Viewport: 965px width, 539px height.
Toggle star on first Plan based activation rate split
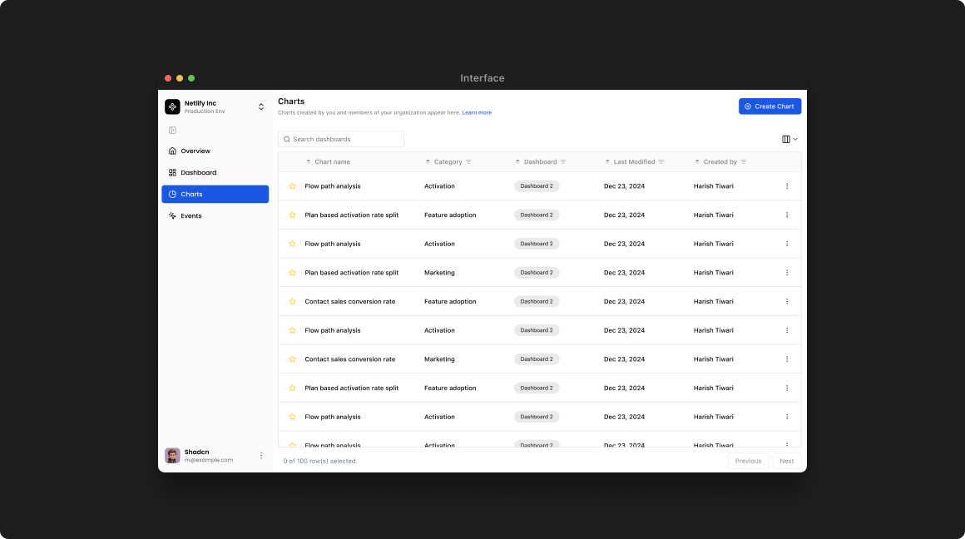click(292, 215)
